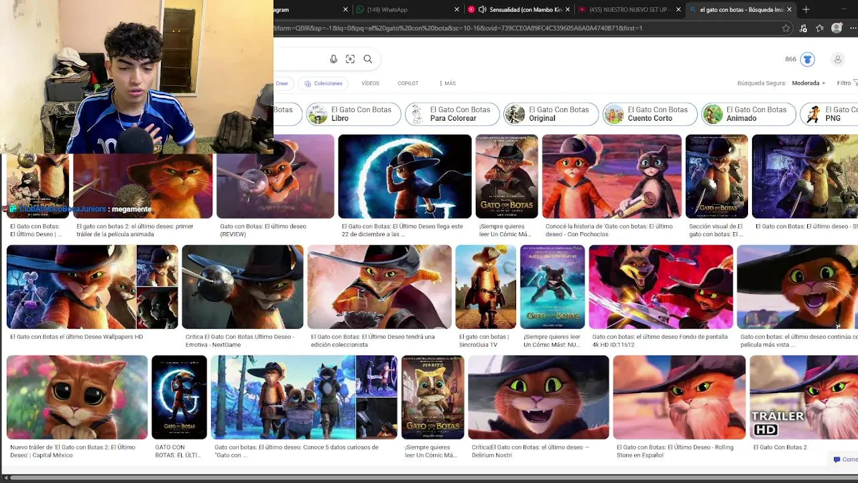858x483 pixels.
Task: Click the address bar URL field
Action: click(x=523, y=28)
